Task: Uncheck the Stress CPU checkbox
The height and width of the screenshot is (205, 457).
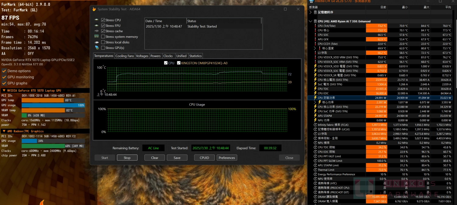Action: [x=103, y=20]
